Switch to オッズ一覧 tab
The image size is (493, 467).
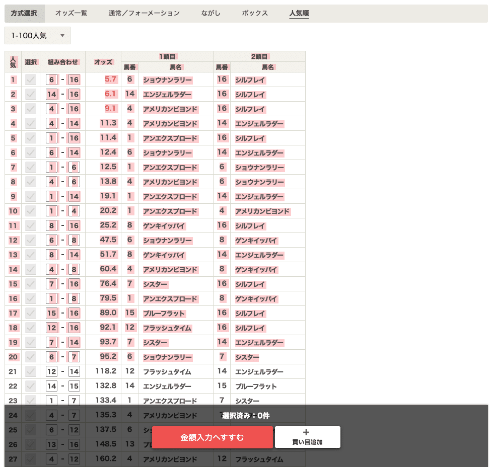pyautogui.click(x=72, y=13)
